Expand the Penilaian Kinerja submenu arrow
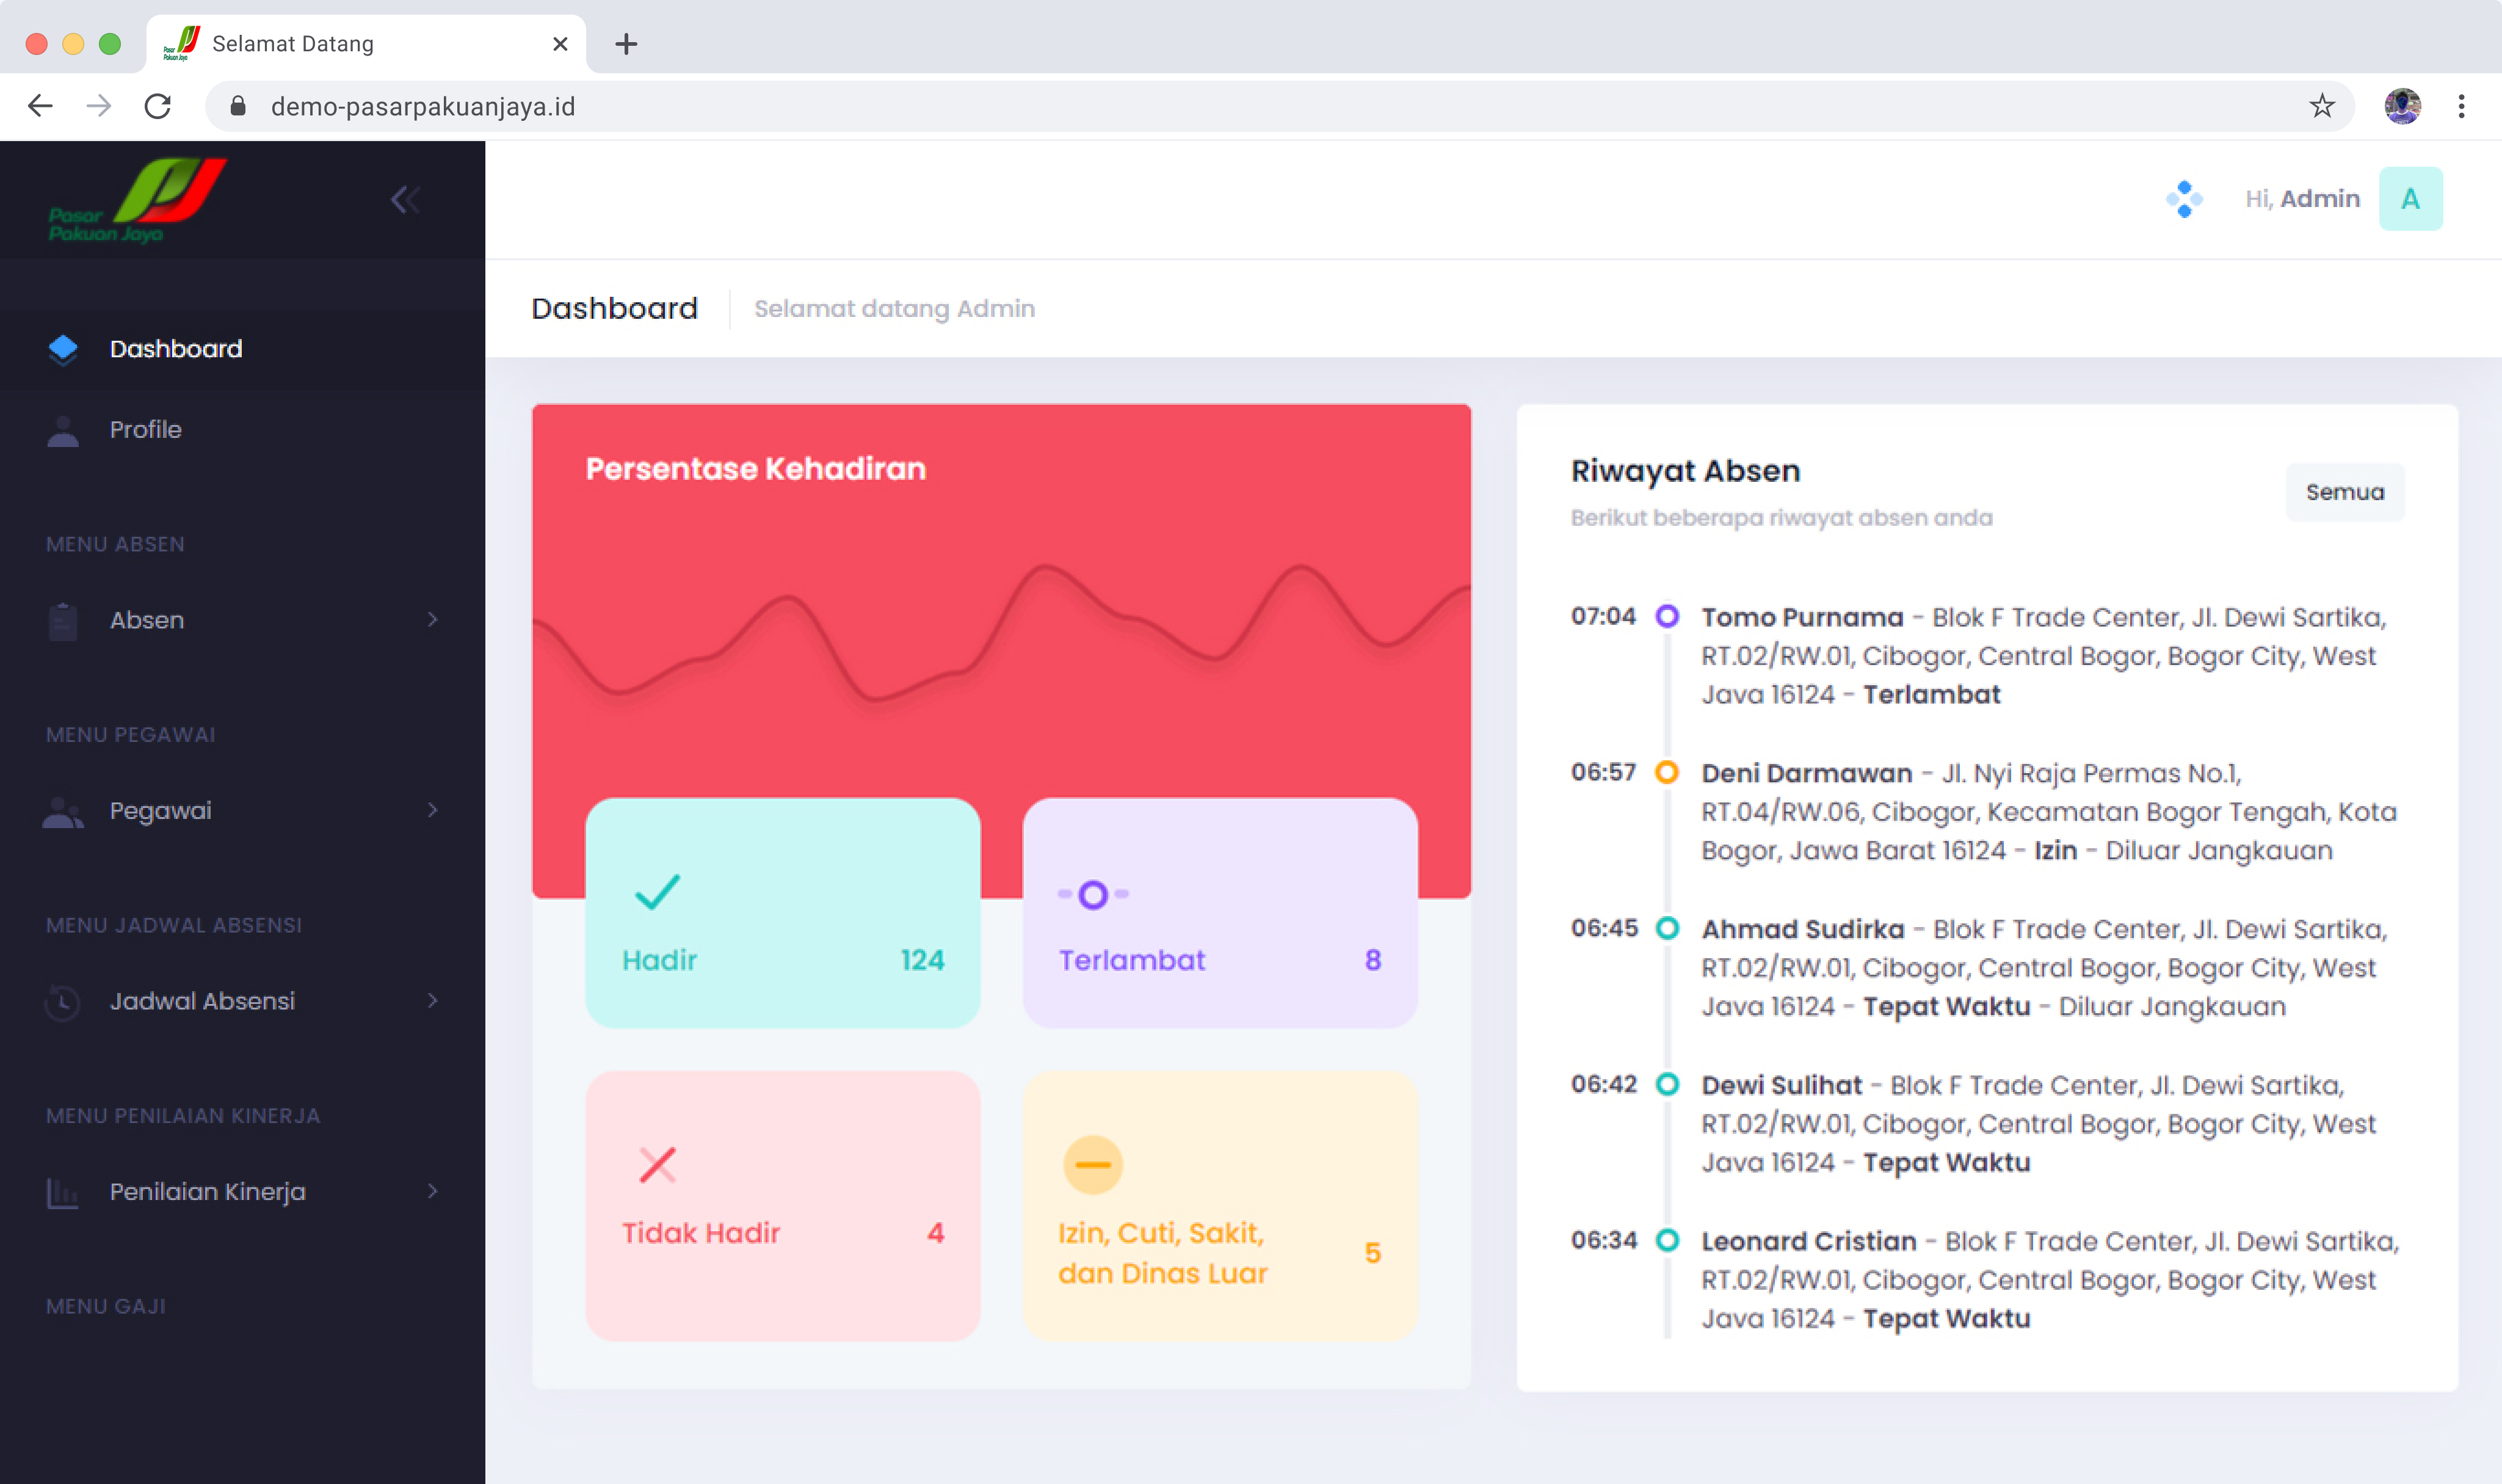 [x=433, y=1191]
